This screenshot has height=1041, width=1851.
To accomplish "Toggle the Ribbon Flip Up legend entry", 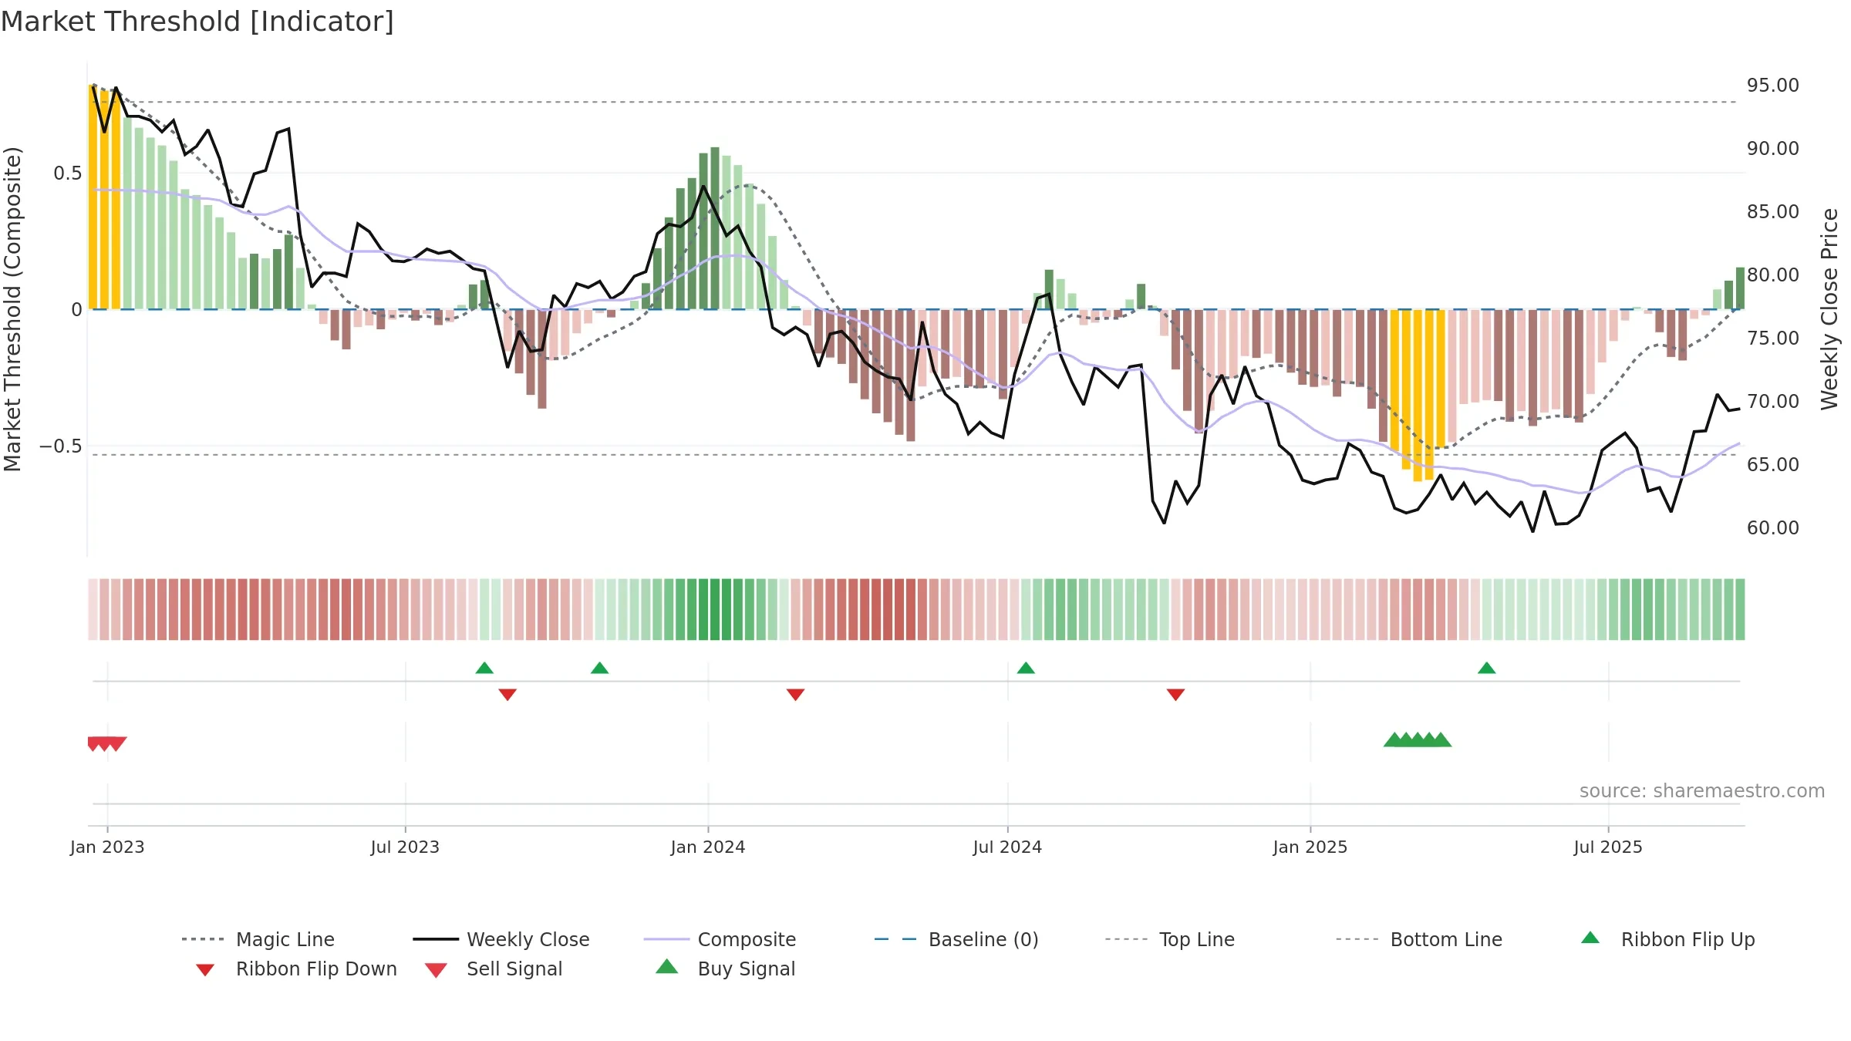I will [x=1667, y=939].
